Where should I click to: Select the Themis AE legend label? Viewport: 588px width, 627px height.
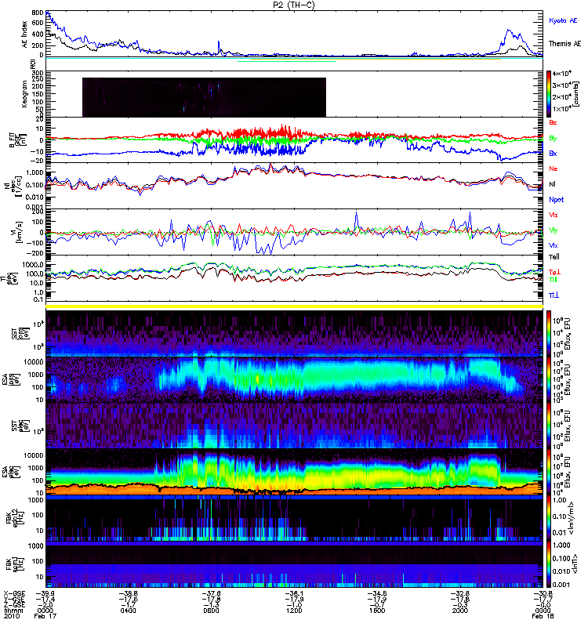564,44
